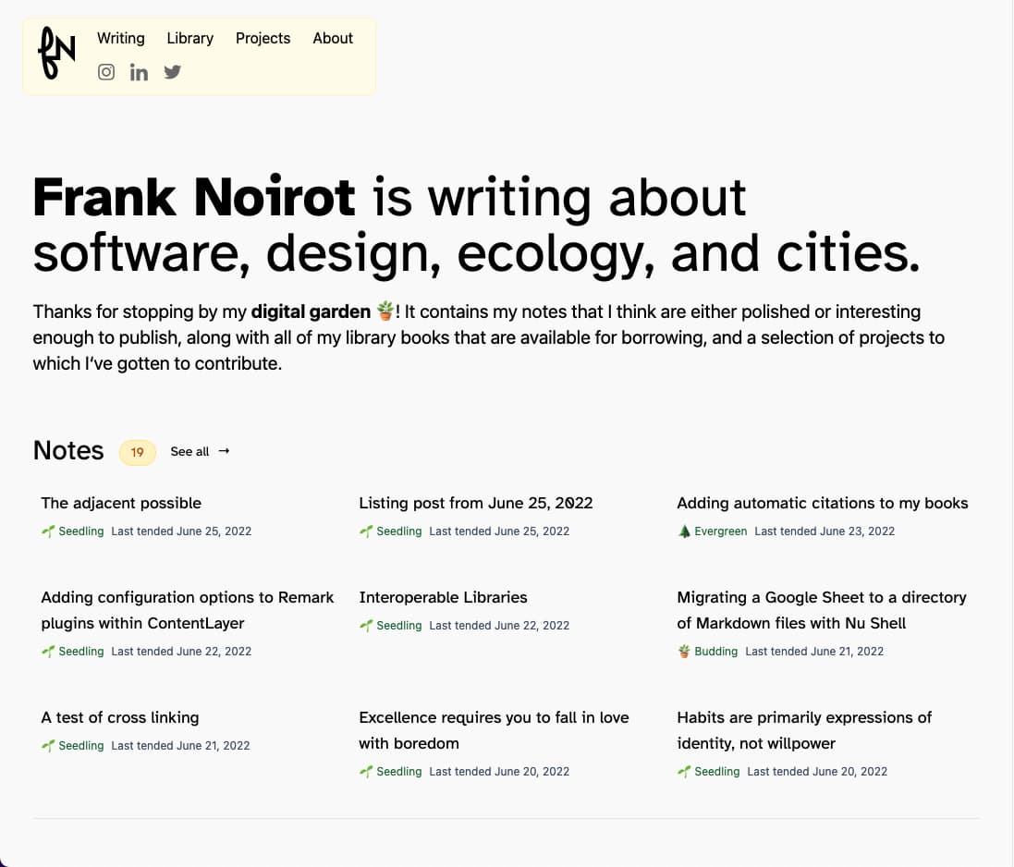Open the Interoperable Libraries note
The image size is (1014, 867).
[443, 597]
